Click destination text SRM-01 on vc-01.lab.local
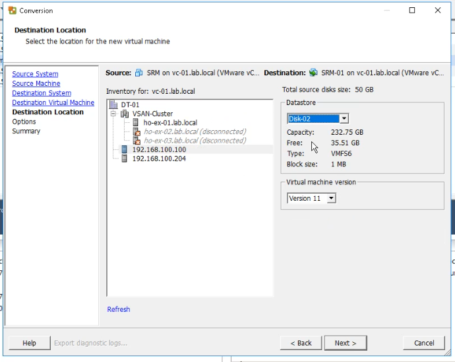 click(382, 73)
